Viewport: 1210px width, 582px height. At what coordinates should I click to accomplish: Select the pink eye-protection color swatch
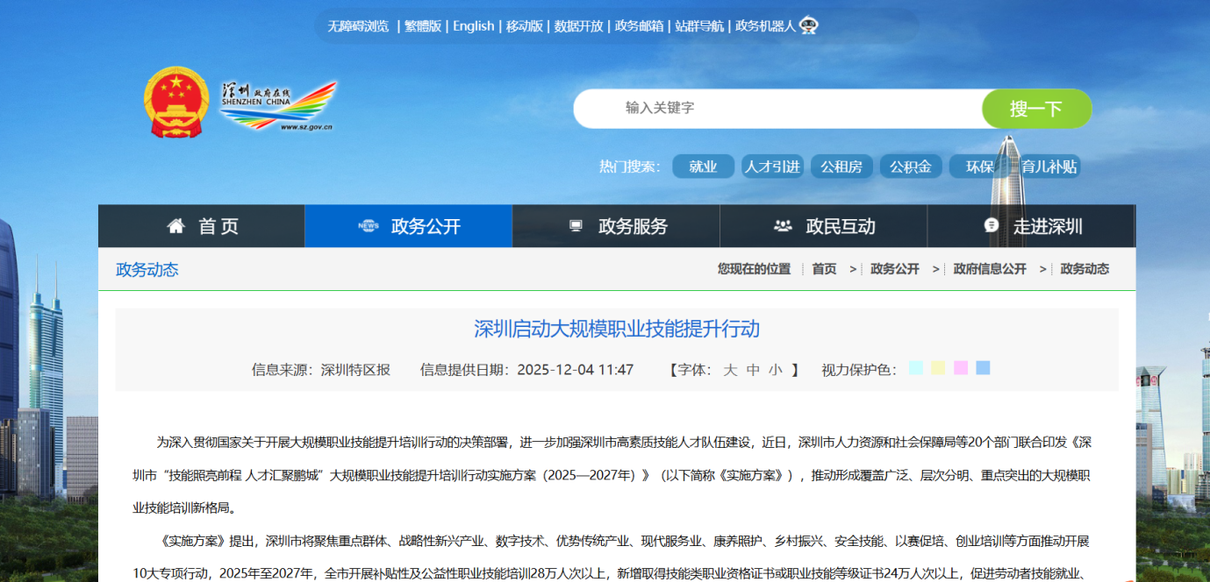coord(961,368)
